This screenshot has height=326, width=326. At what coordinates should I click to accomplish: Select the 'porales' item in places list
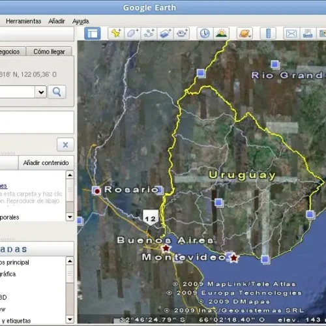tap(10, 217)
